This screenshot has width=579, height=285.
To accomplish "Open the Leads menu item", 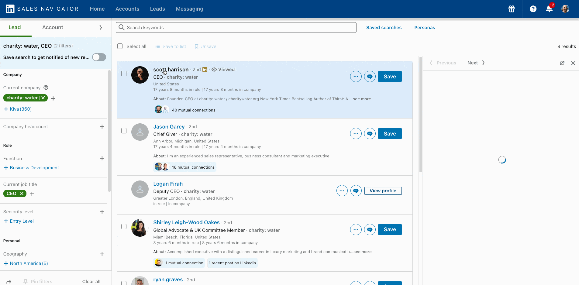I will click(x=157, y=9).
